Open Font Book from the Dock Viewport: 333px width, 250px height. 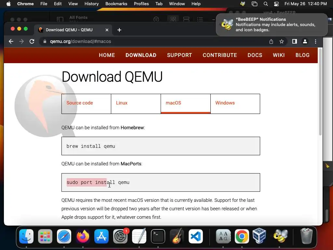click(223, 236)
